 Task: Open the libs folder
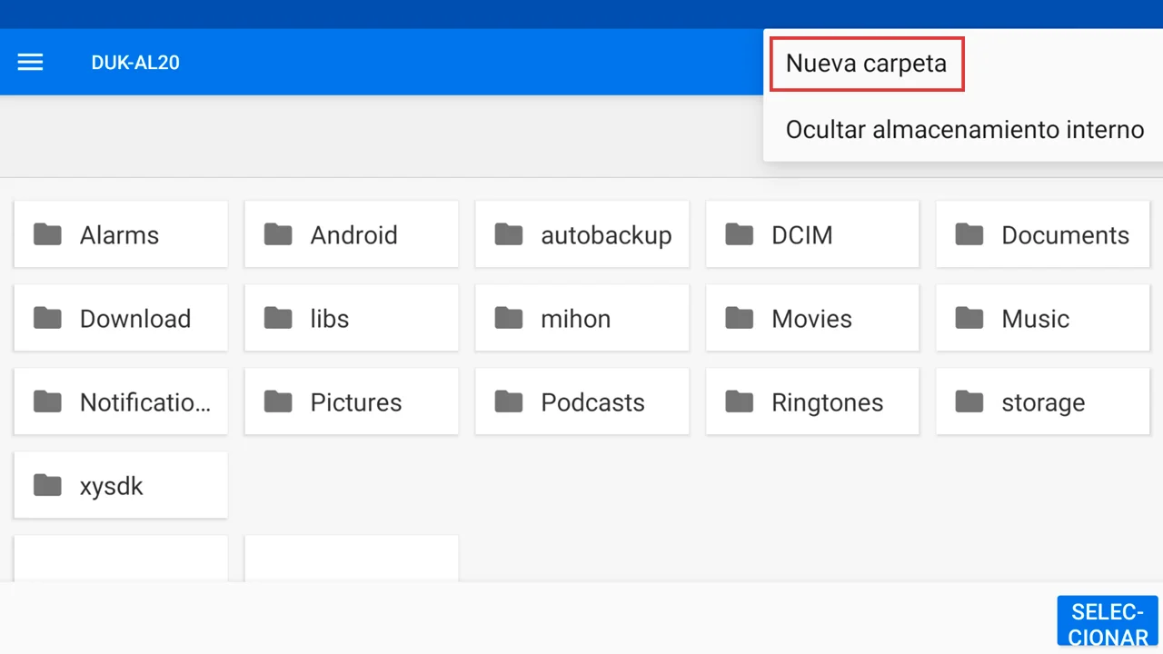point(351,319)
